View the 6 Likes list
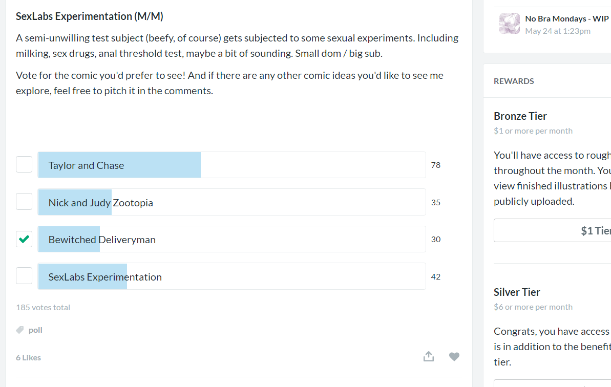The width and height of the screenshot is (611, 387). tap(28, 357)
